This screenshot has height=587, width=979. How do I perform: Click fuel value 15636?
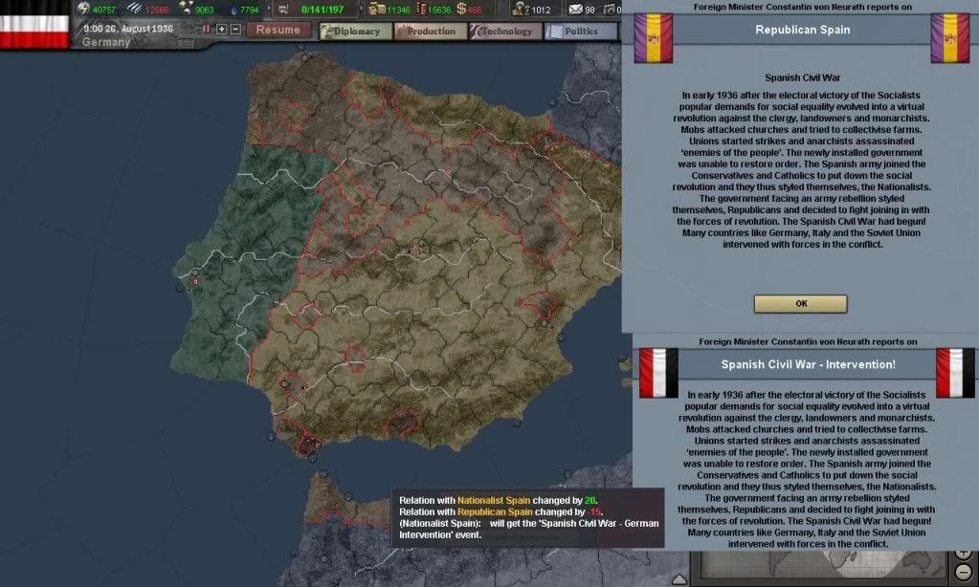click(x=439, y=10)
